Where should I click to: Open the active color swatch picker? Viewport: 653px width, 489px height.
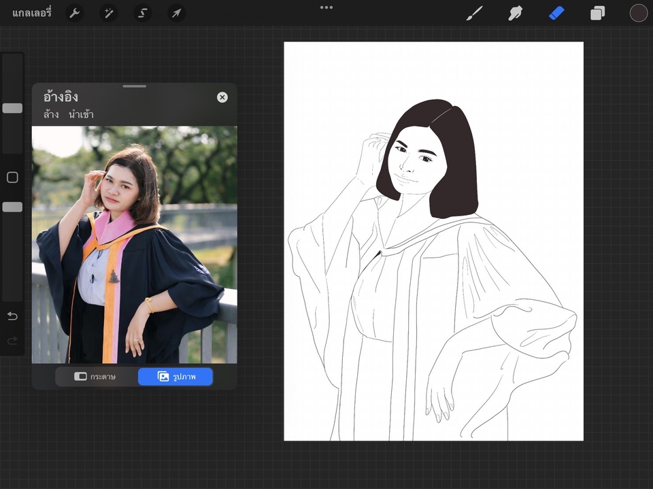point(638,13)
